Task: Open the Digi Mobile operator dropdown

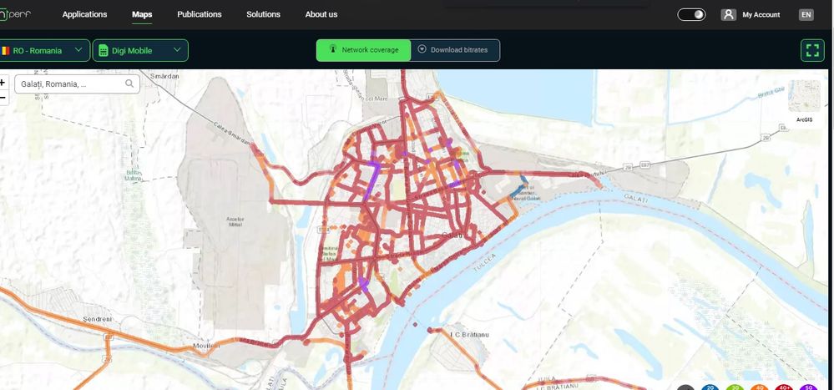Action: [140, 51]
